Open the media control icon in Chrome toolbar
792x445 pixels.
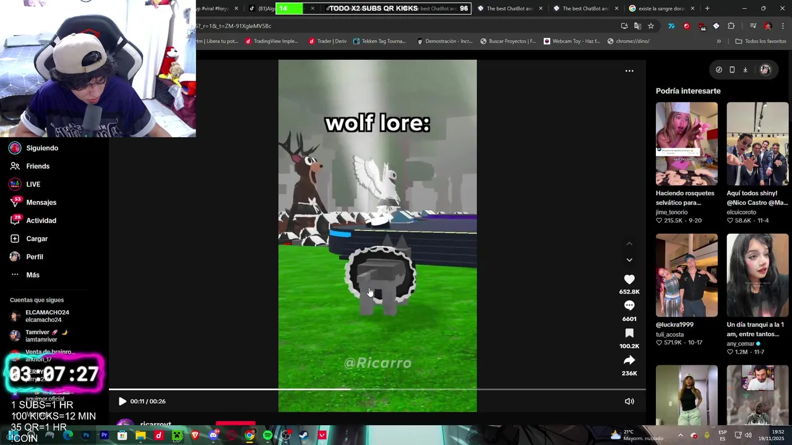753,26
